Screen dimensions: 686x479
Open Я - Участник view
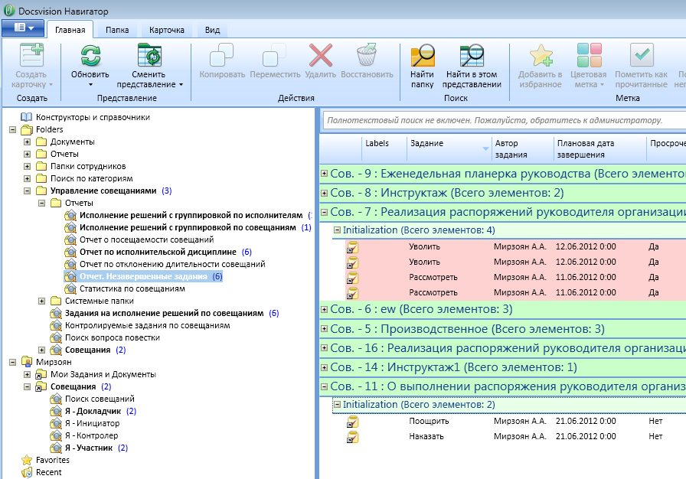click(89, 448)
